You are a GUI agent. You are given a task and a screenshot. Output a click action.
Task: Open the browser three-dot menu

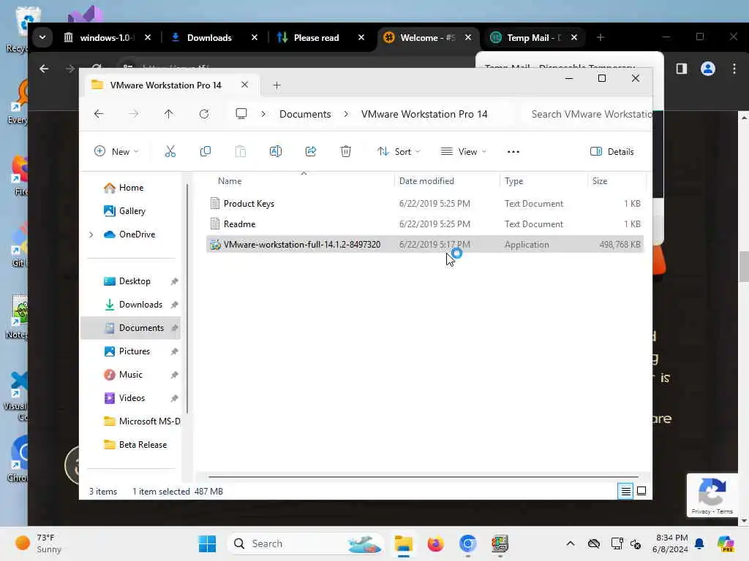734,69
